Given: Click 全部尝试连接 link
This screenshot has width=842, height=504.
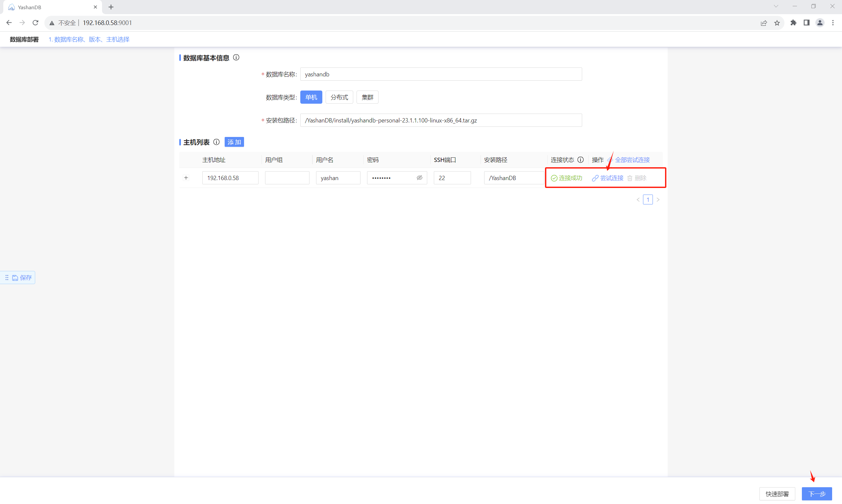Looking at the screenshot, I should click(632, 160).
